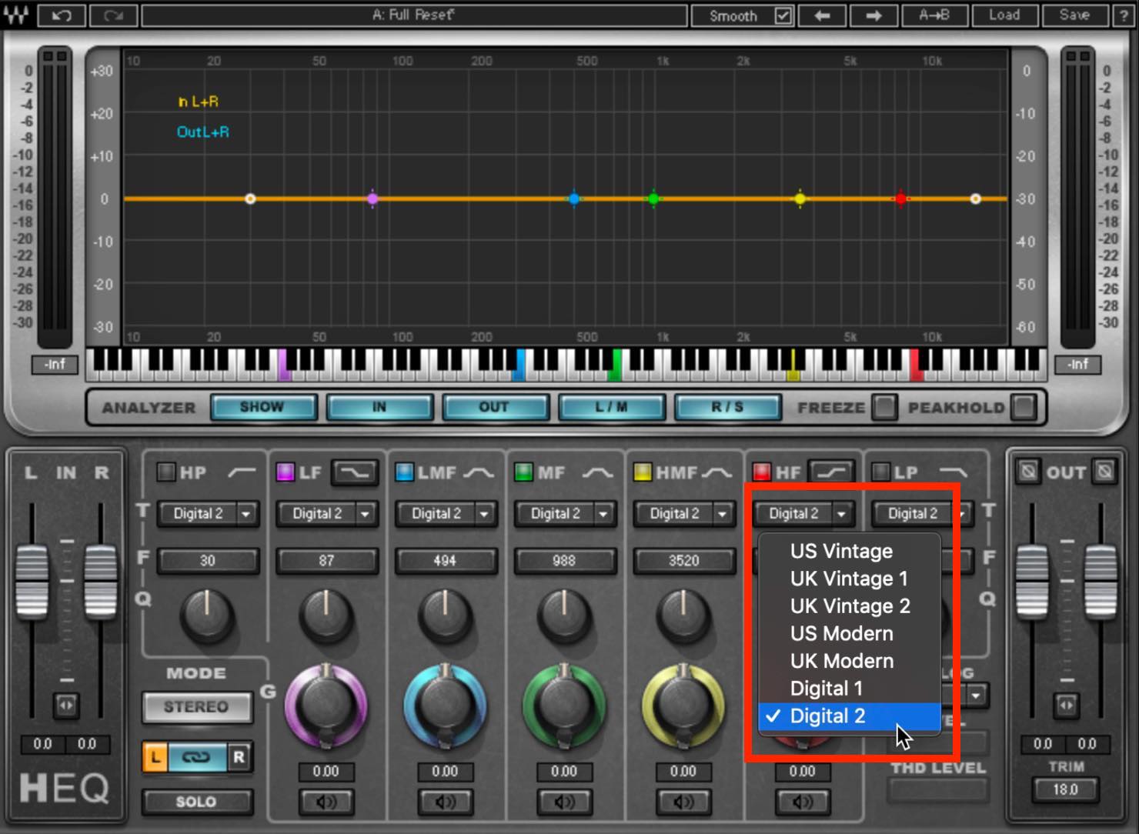
Task: Open the help question mark button
Action: [1124, 15]
